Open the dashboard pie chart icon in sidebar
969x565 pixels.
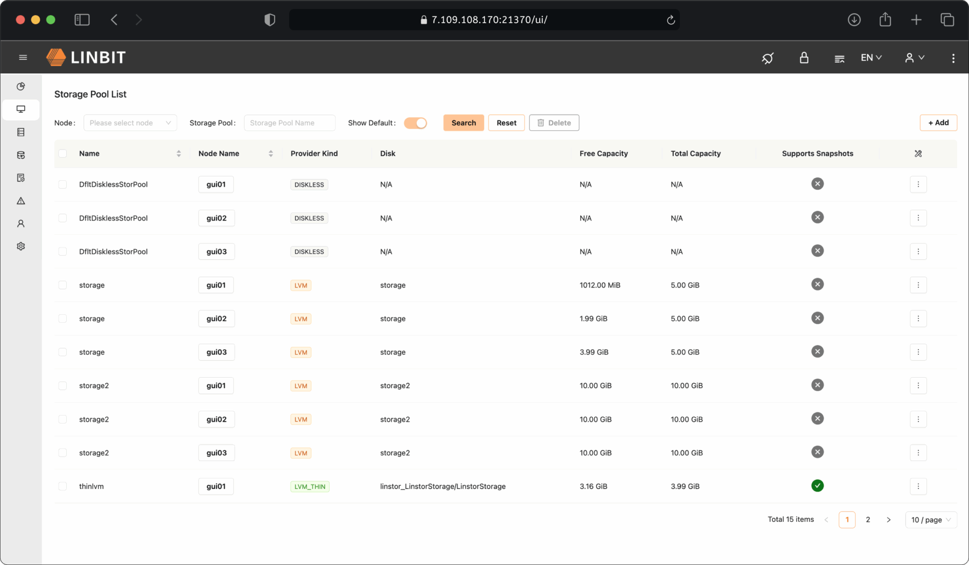tap(21, 87)
